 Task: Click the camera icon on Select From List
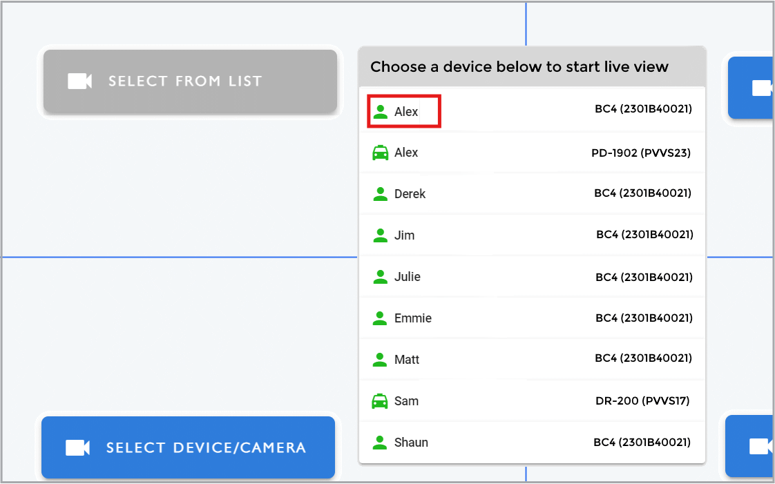pyautogui.click(x=79, y=81)
